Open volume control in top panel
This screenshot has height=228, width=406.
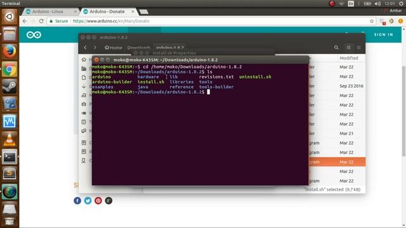(377, 4)
